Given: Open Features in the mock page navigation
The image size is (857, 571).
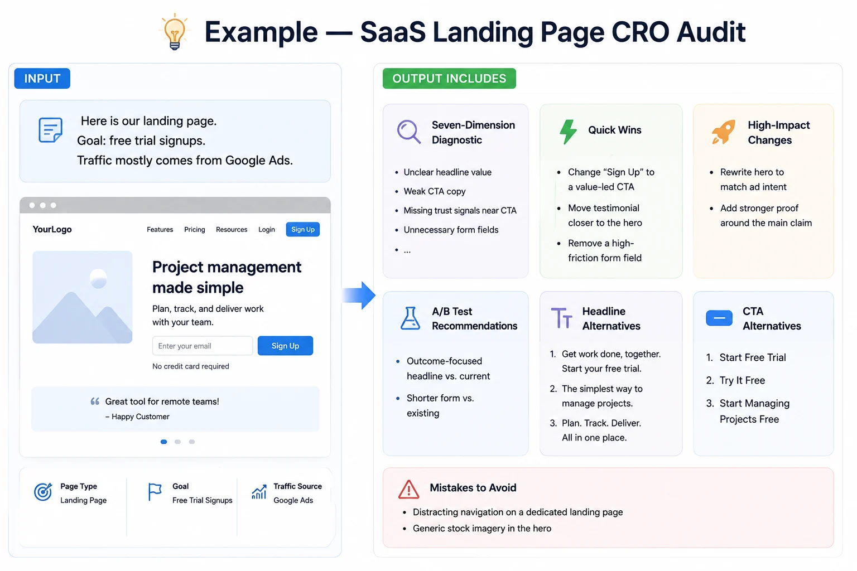Looking at the screenshot, I should [x=160, y=230].
